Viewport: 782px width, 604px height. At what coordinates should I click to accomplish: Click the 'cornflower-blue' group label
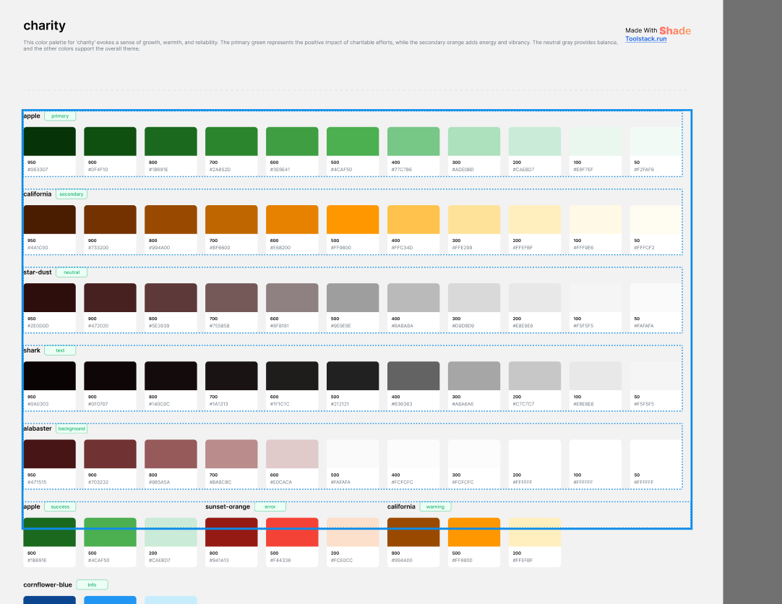pyautogui.click(x=48, y=585)
